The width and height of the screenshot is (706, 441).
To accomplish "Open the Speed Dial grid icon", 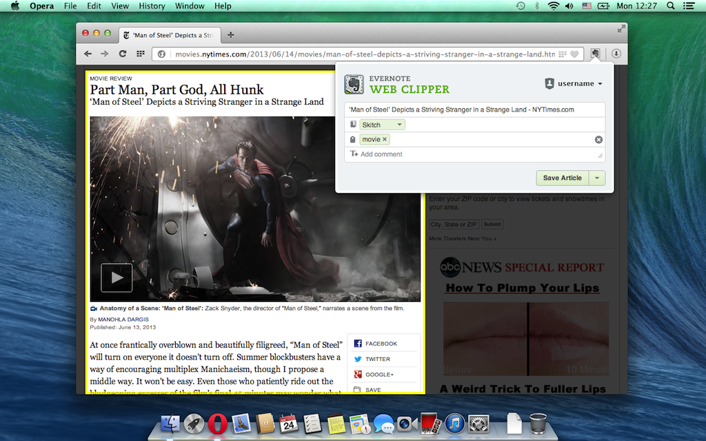I will (x=141, y=54).
